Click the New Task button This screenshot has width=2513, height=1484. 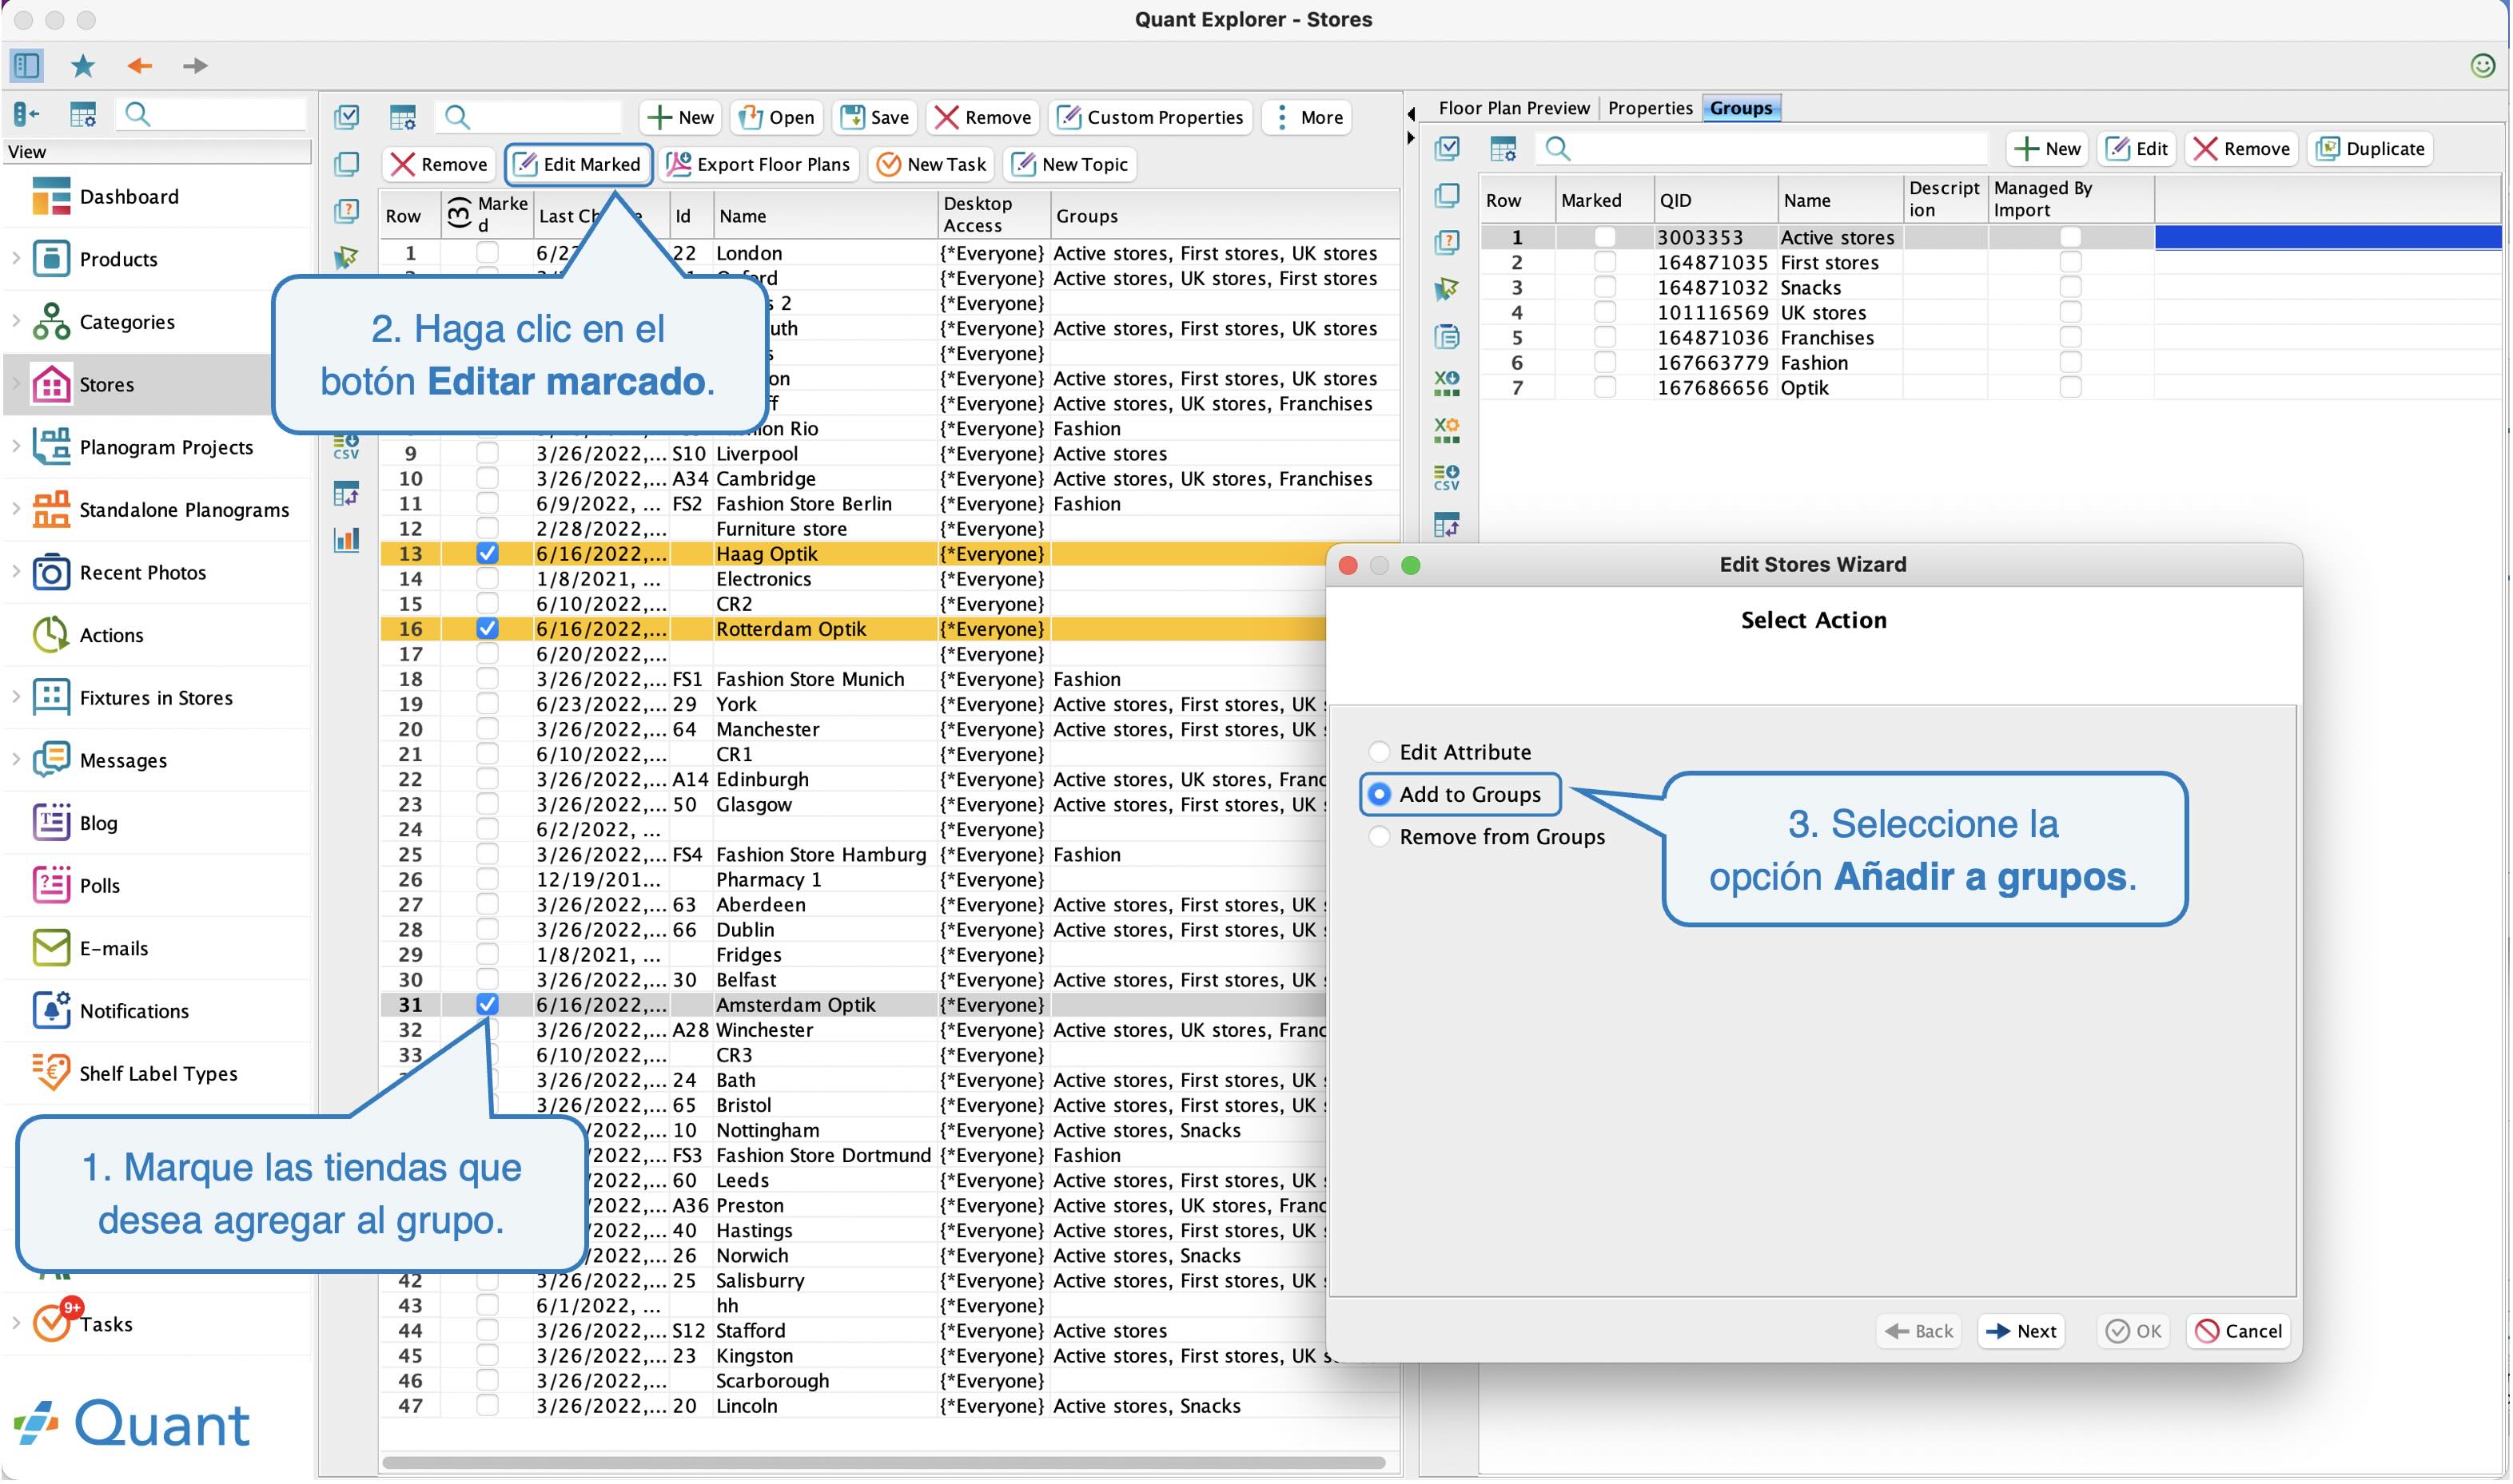click(932, 165)
